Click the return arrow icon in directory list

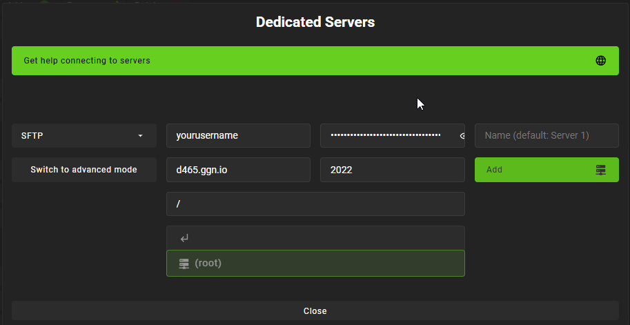[x=184, y=238]
